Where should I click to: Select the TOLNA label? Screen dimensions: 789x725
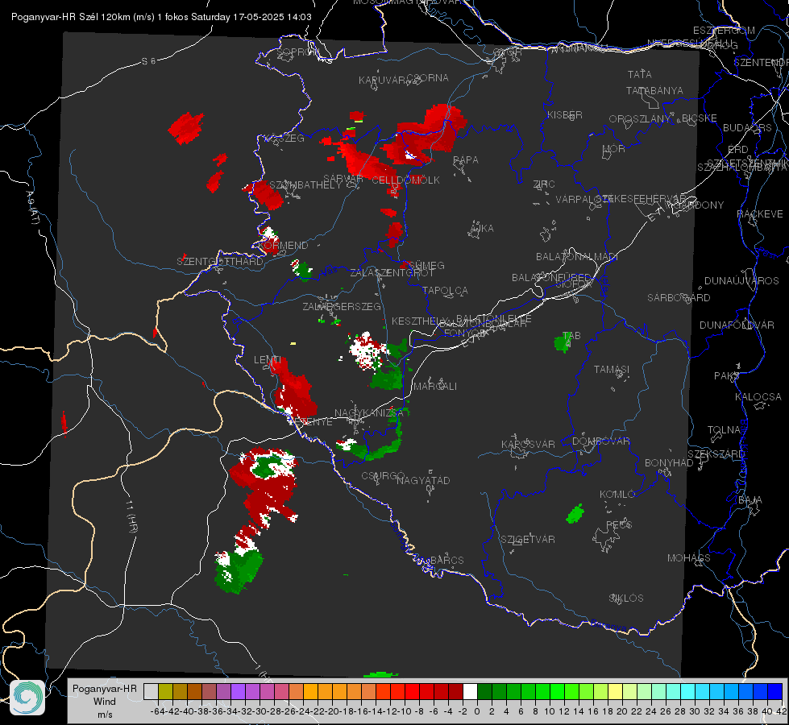[724, 430]
